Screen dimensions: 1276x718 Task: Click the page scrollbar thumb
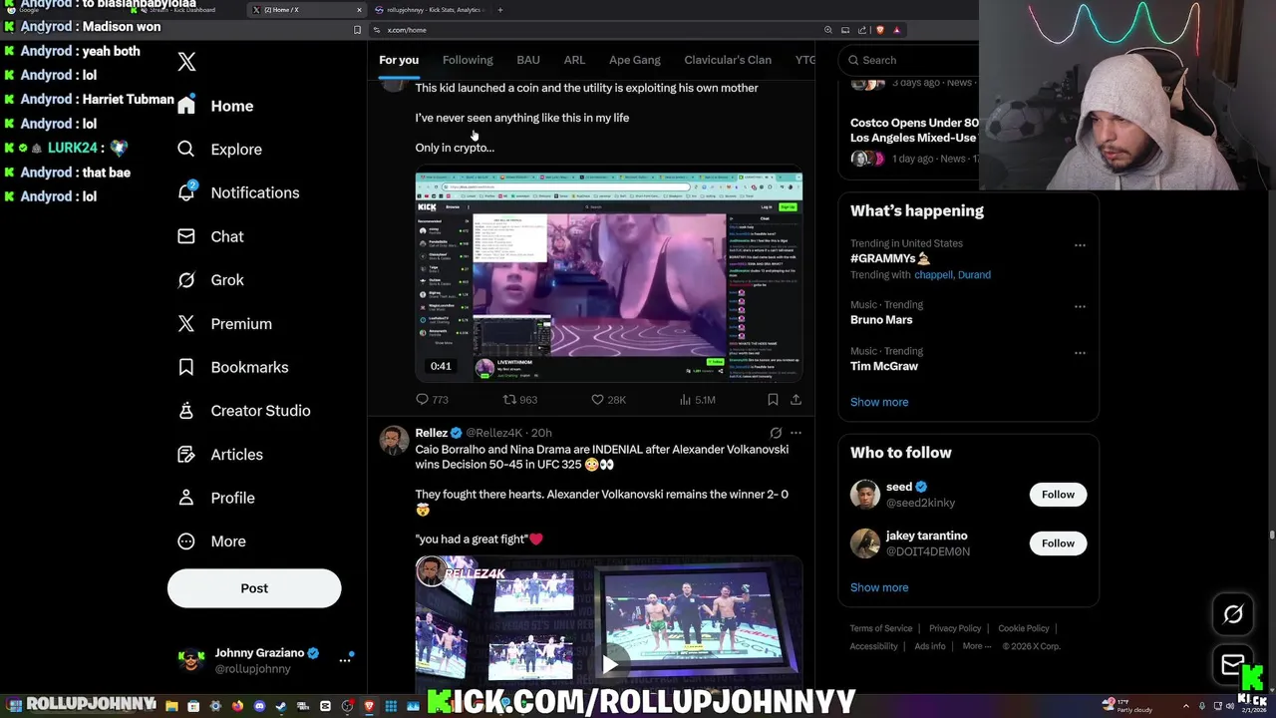pyautogui.click(x=1271, y=535)
